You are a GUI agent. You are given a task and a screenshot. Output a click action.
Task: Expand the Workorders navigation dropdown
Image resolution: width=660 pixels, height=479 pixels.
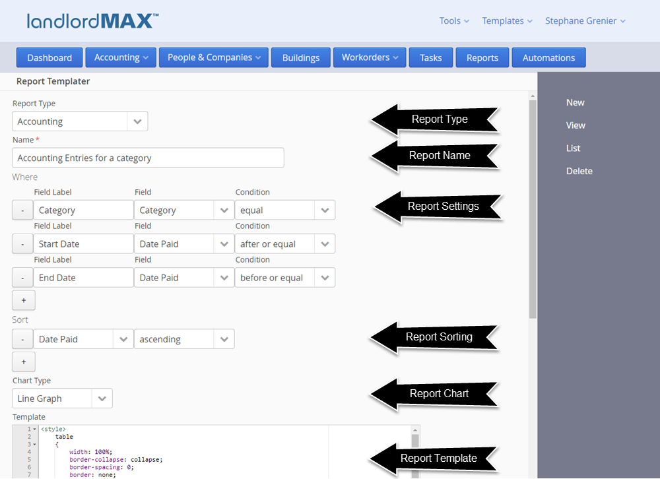click(370, 57)
